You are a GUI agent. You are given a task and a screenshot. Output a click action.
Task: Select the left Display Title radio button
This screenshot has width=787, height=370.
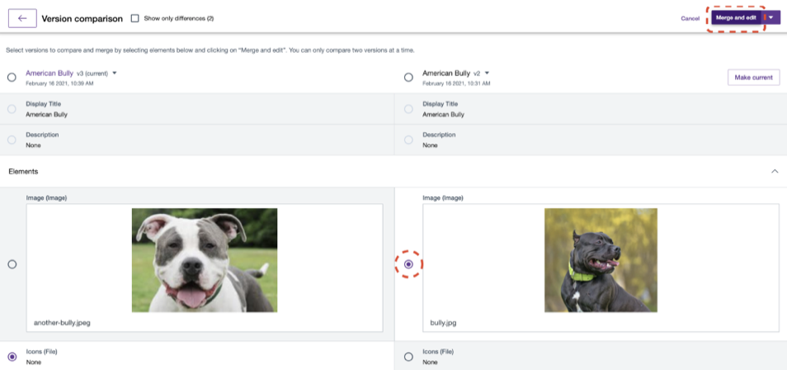click(12, 109)
